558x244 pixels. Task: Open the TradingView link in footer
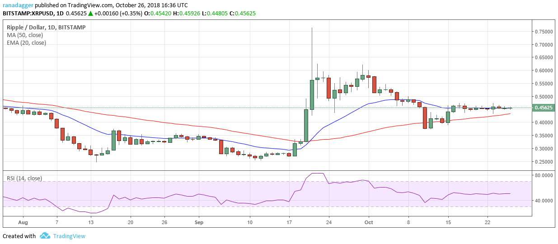coord(69,236)
